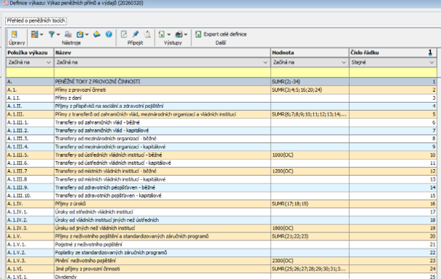The width and height of the screenshot is (441, 279).
Task: Open the Úpravy edit icon
Action: coord(14,34)
